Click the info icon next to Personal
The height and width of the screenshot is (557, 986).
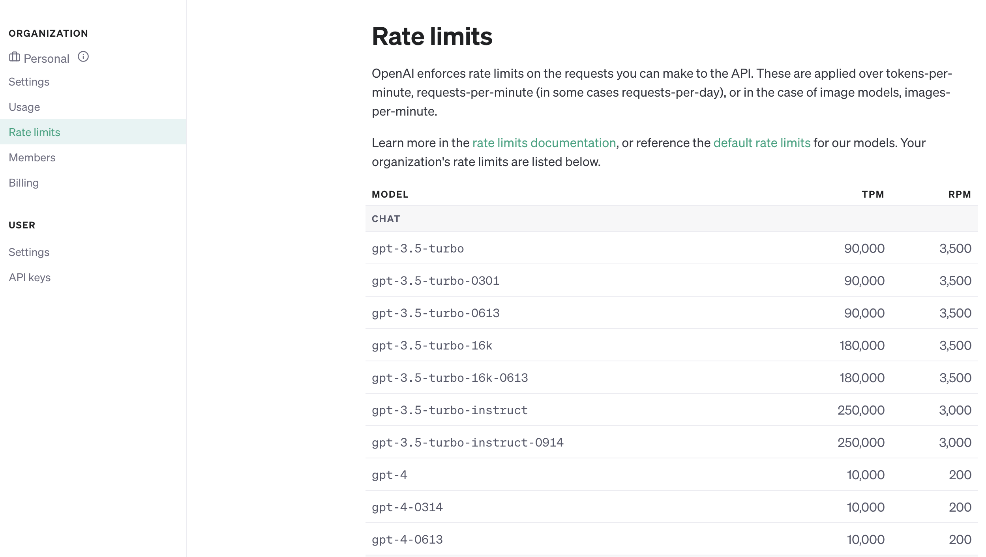coord(83,57)
